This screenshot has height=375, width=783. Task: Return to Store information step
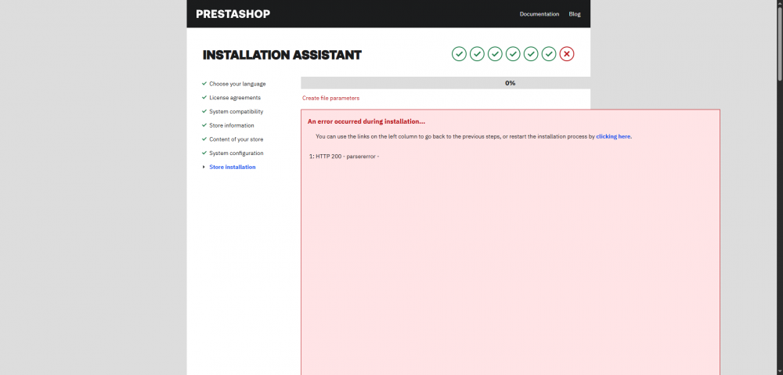coord(232,125)
